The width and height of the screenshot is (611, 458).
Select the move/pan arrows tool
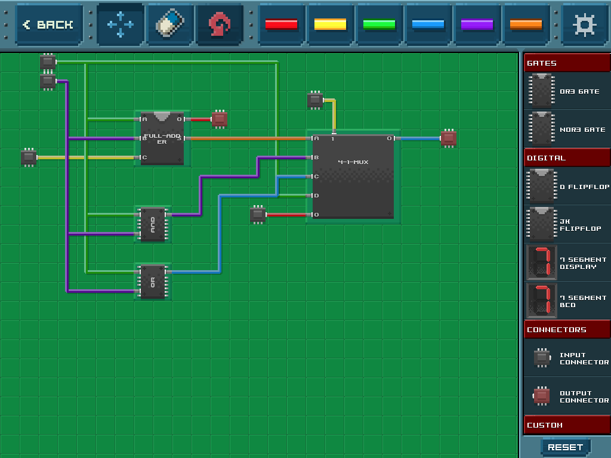121,24
